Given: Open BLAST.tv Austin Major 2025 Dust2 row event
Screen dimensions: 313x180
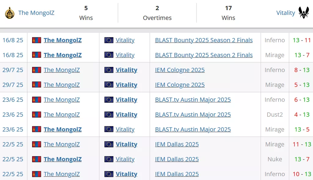Looking at the screenshot, I should pos(193,115).
